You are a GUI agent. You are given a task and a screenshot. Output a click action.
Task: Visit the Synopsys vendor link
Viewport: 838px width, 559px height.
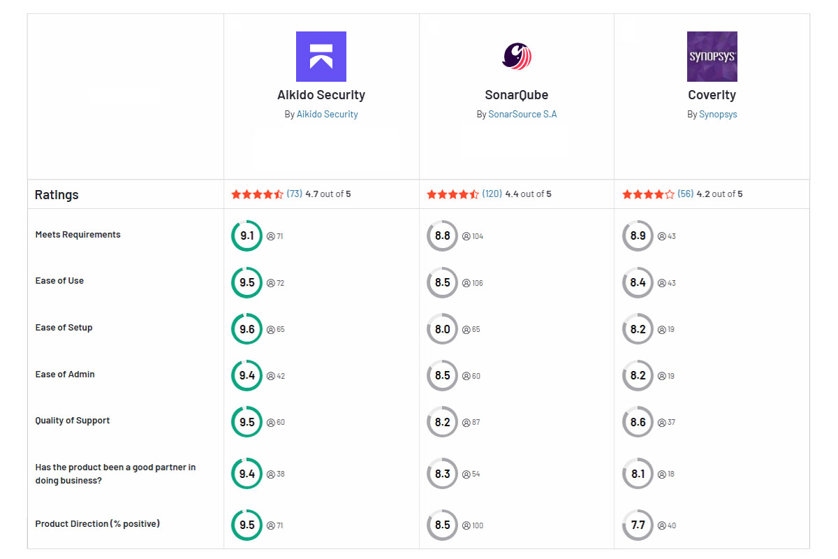(718, 114)
